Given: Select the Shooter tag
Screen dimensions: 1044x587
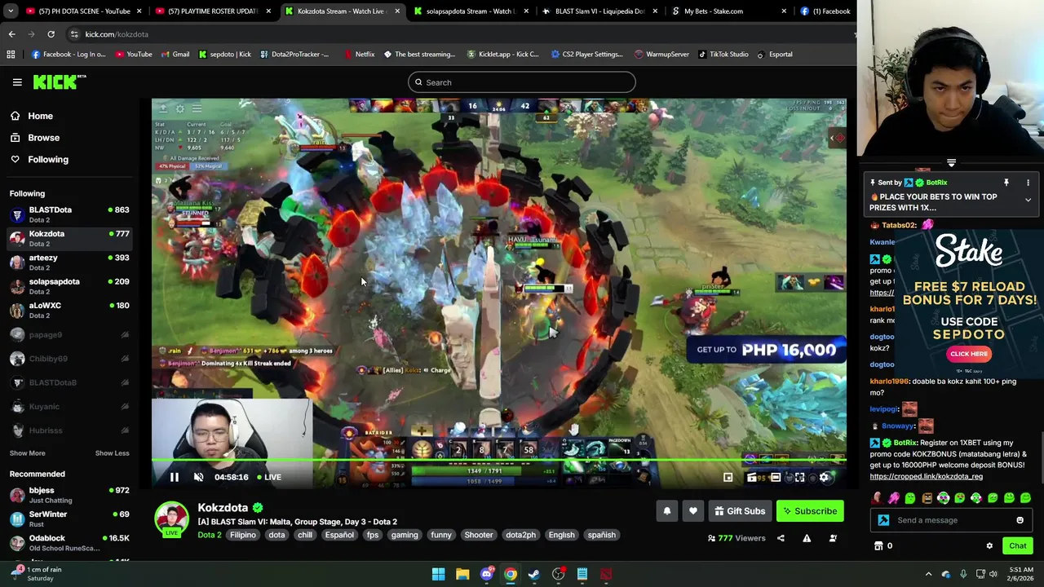Looking at the screenshot, I should point(479,535).
